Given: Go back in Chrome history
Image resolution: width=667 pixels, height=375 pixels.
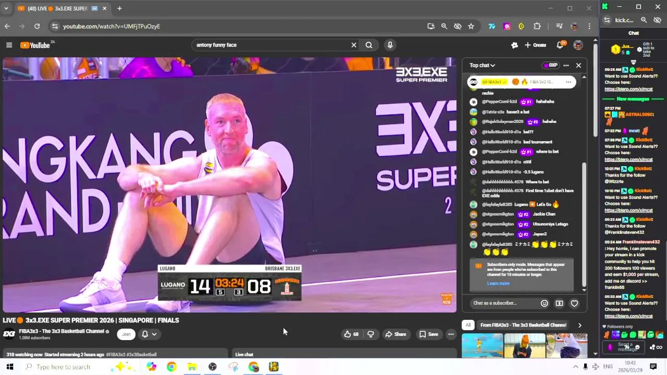Looking at the screenshot, I should 7,26.
